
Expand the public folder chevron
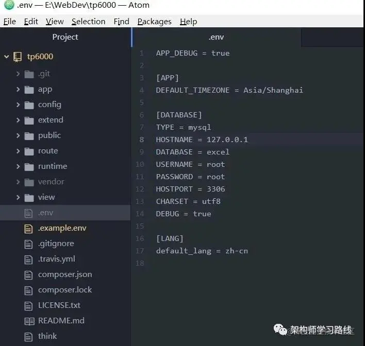(18, 135)
